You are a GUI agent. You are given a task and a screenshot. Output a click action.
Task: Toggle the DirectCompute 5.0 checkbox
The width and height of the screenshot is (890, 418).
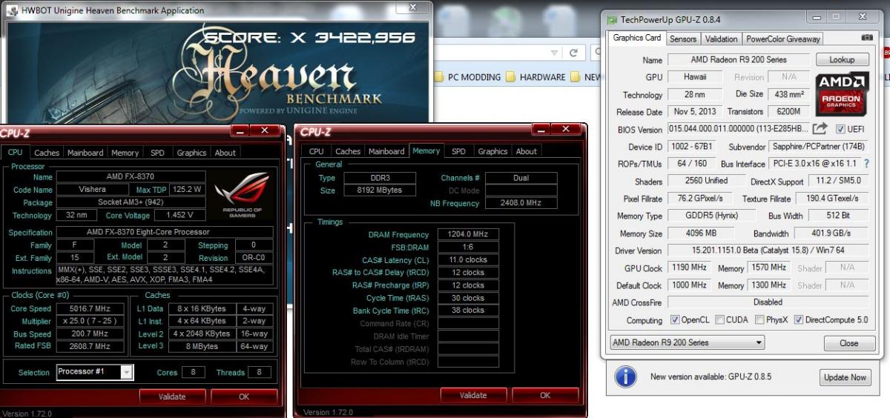coord(799,320)
